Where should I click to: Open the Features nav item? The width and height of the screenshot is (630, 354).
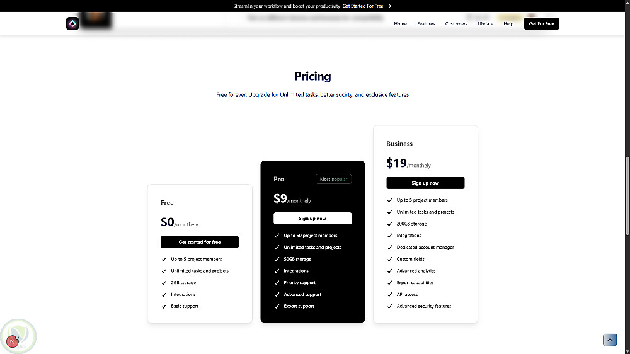426,24
